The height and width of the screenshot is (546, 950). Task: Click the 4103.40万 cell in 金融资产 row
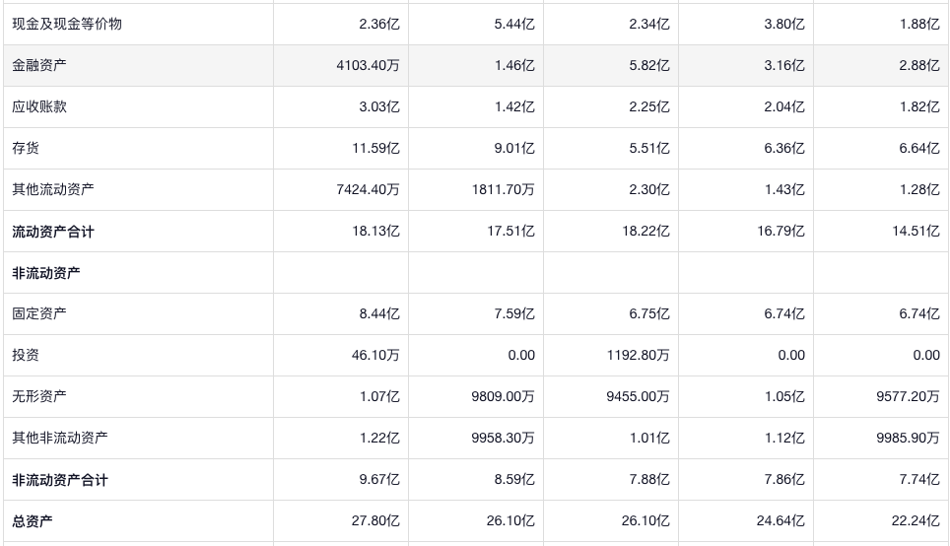pyautogui.click(x=368, y=65)
